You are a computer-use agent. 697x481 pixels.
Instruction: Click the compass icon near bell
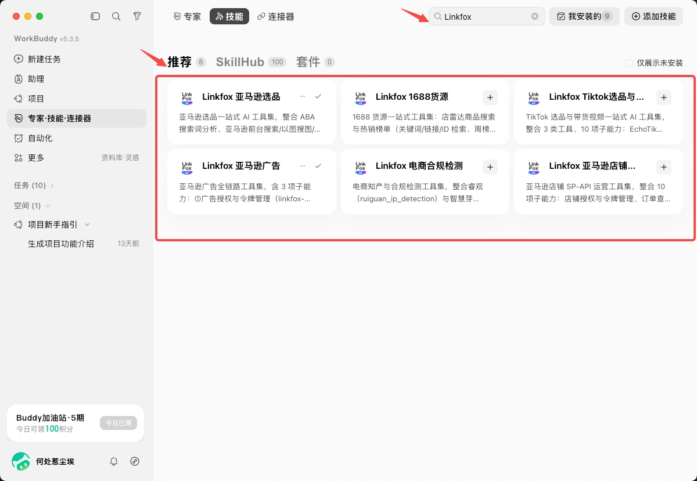[135, 461]
